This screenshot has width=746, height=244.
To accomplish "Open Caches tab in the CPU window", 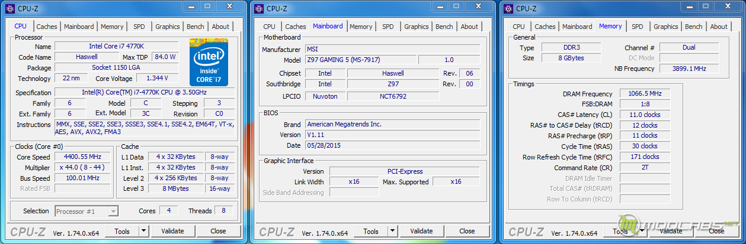I will pos(47,27).
